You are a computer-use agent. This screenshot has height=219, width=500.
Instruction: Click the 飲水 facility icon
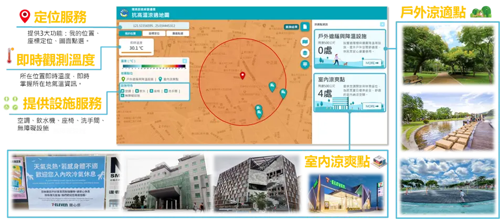[x=136, y=91]
